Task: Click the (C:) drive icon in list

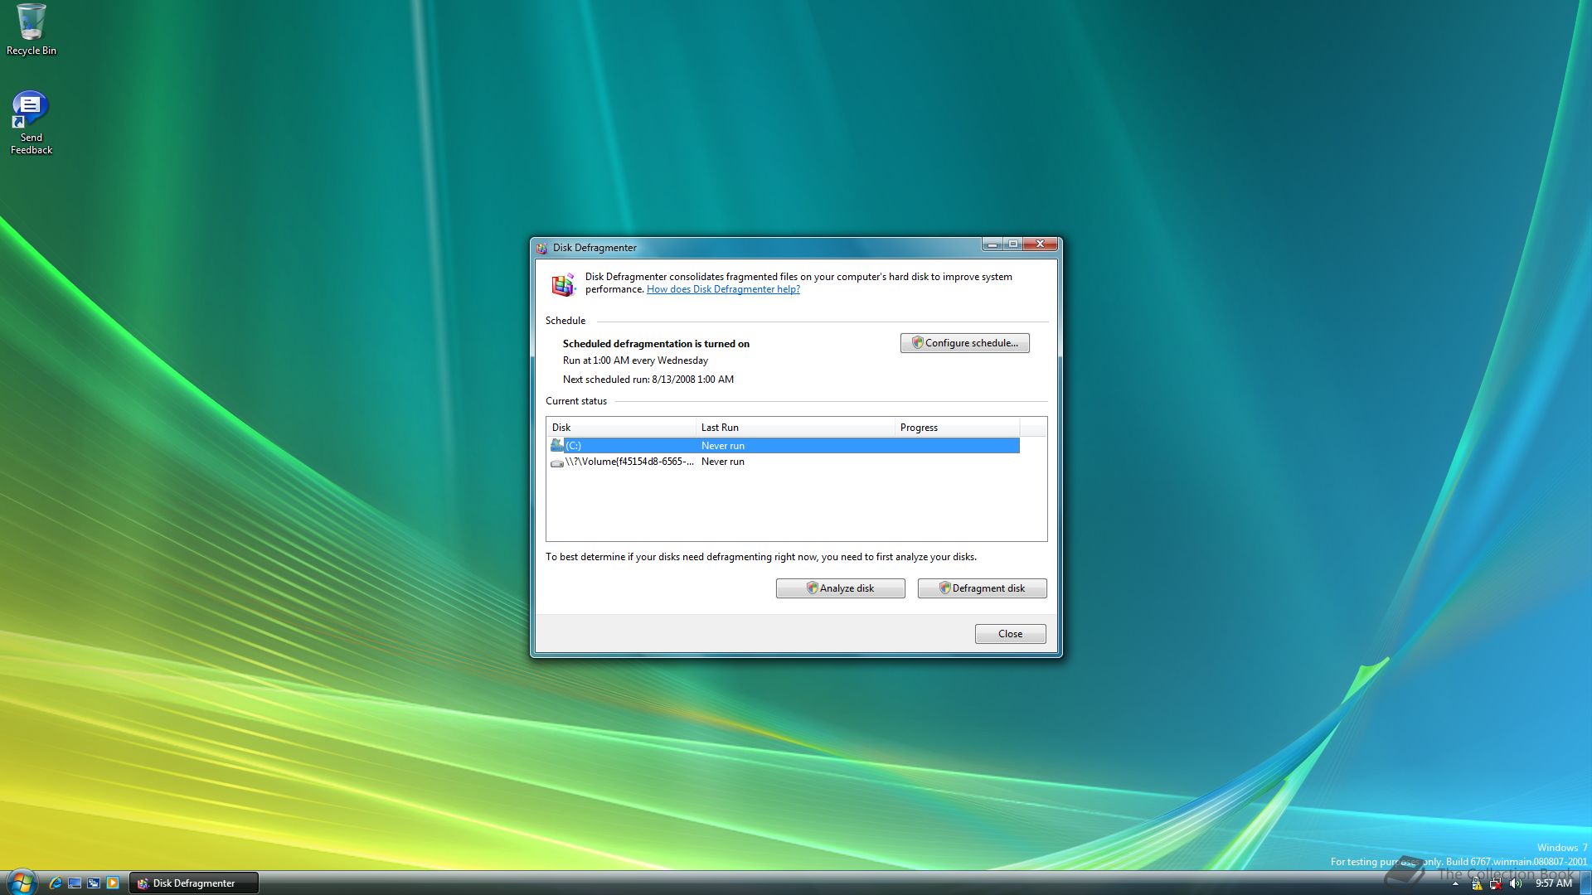Action: [x=556, y=445]
